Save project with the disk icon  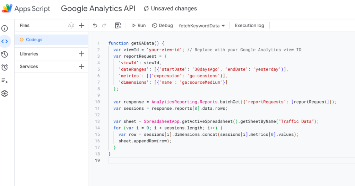click(118, 25)
